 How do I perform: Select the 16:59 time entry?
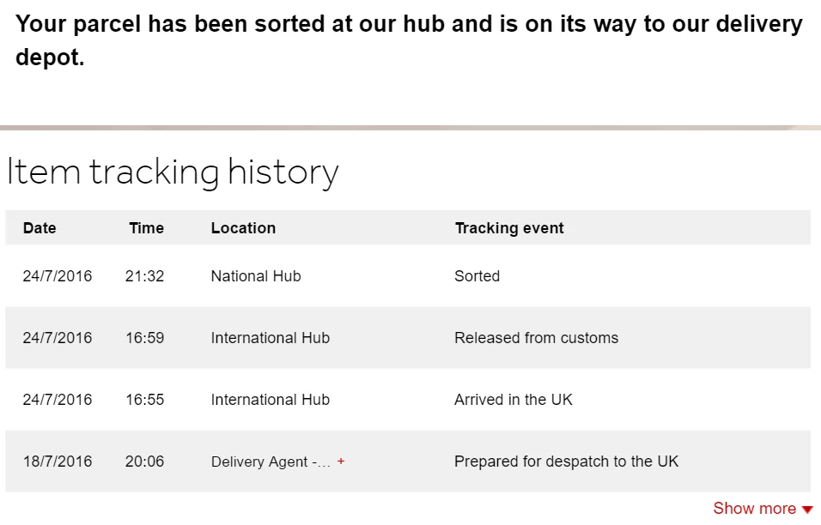coord(144,338)
